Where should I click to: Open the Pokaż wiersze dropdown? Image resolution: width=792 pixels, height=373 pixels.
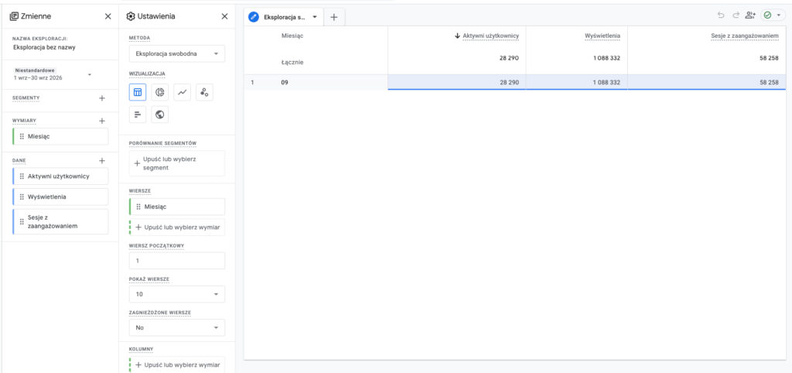[x=177, y=294]
